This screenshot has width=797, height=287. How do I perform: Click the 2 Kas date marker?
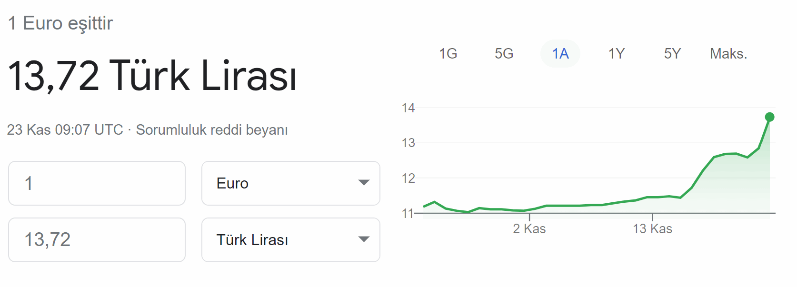[529, 229]
